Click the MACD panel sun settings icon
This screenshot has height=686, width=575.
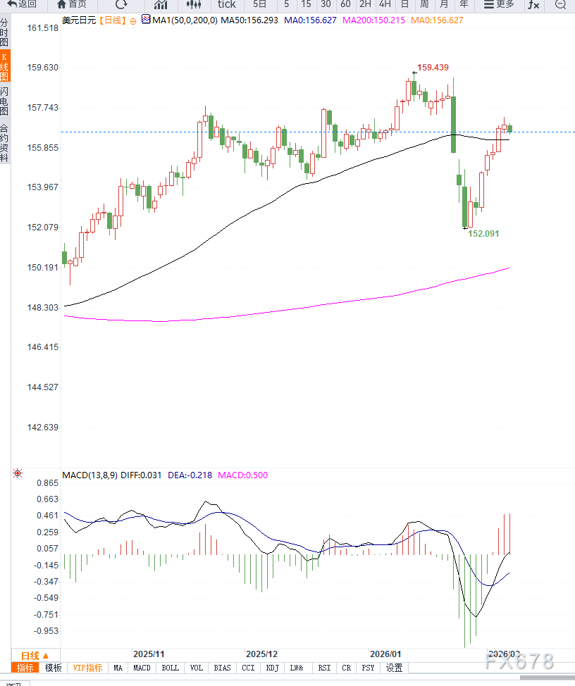tap(18, 474)
